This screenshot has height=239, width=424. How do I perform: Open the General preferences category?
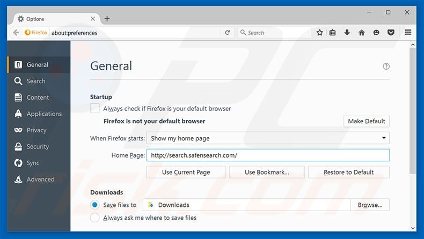[x=39, y=65]
